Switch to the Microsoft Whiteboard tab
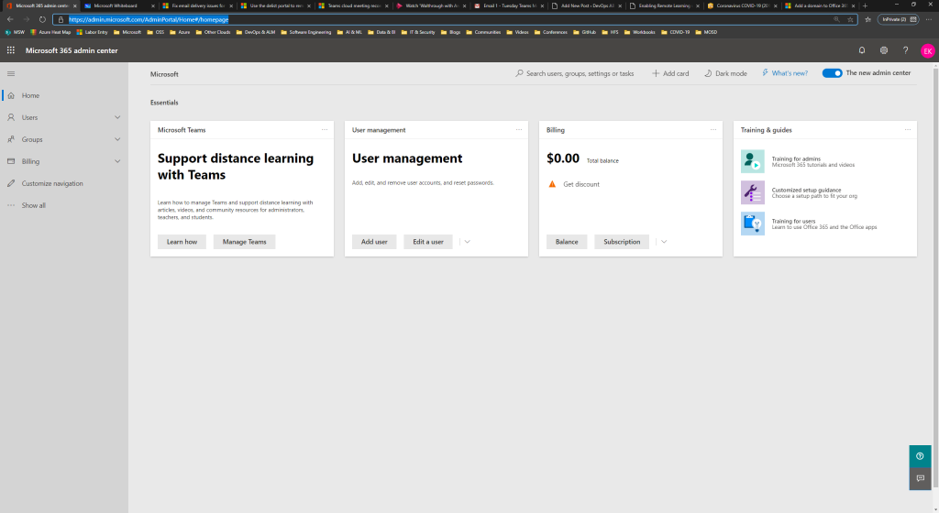The width and height of the screenshot is (939, 513). (x=118, y=5)
